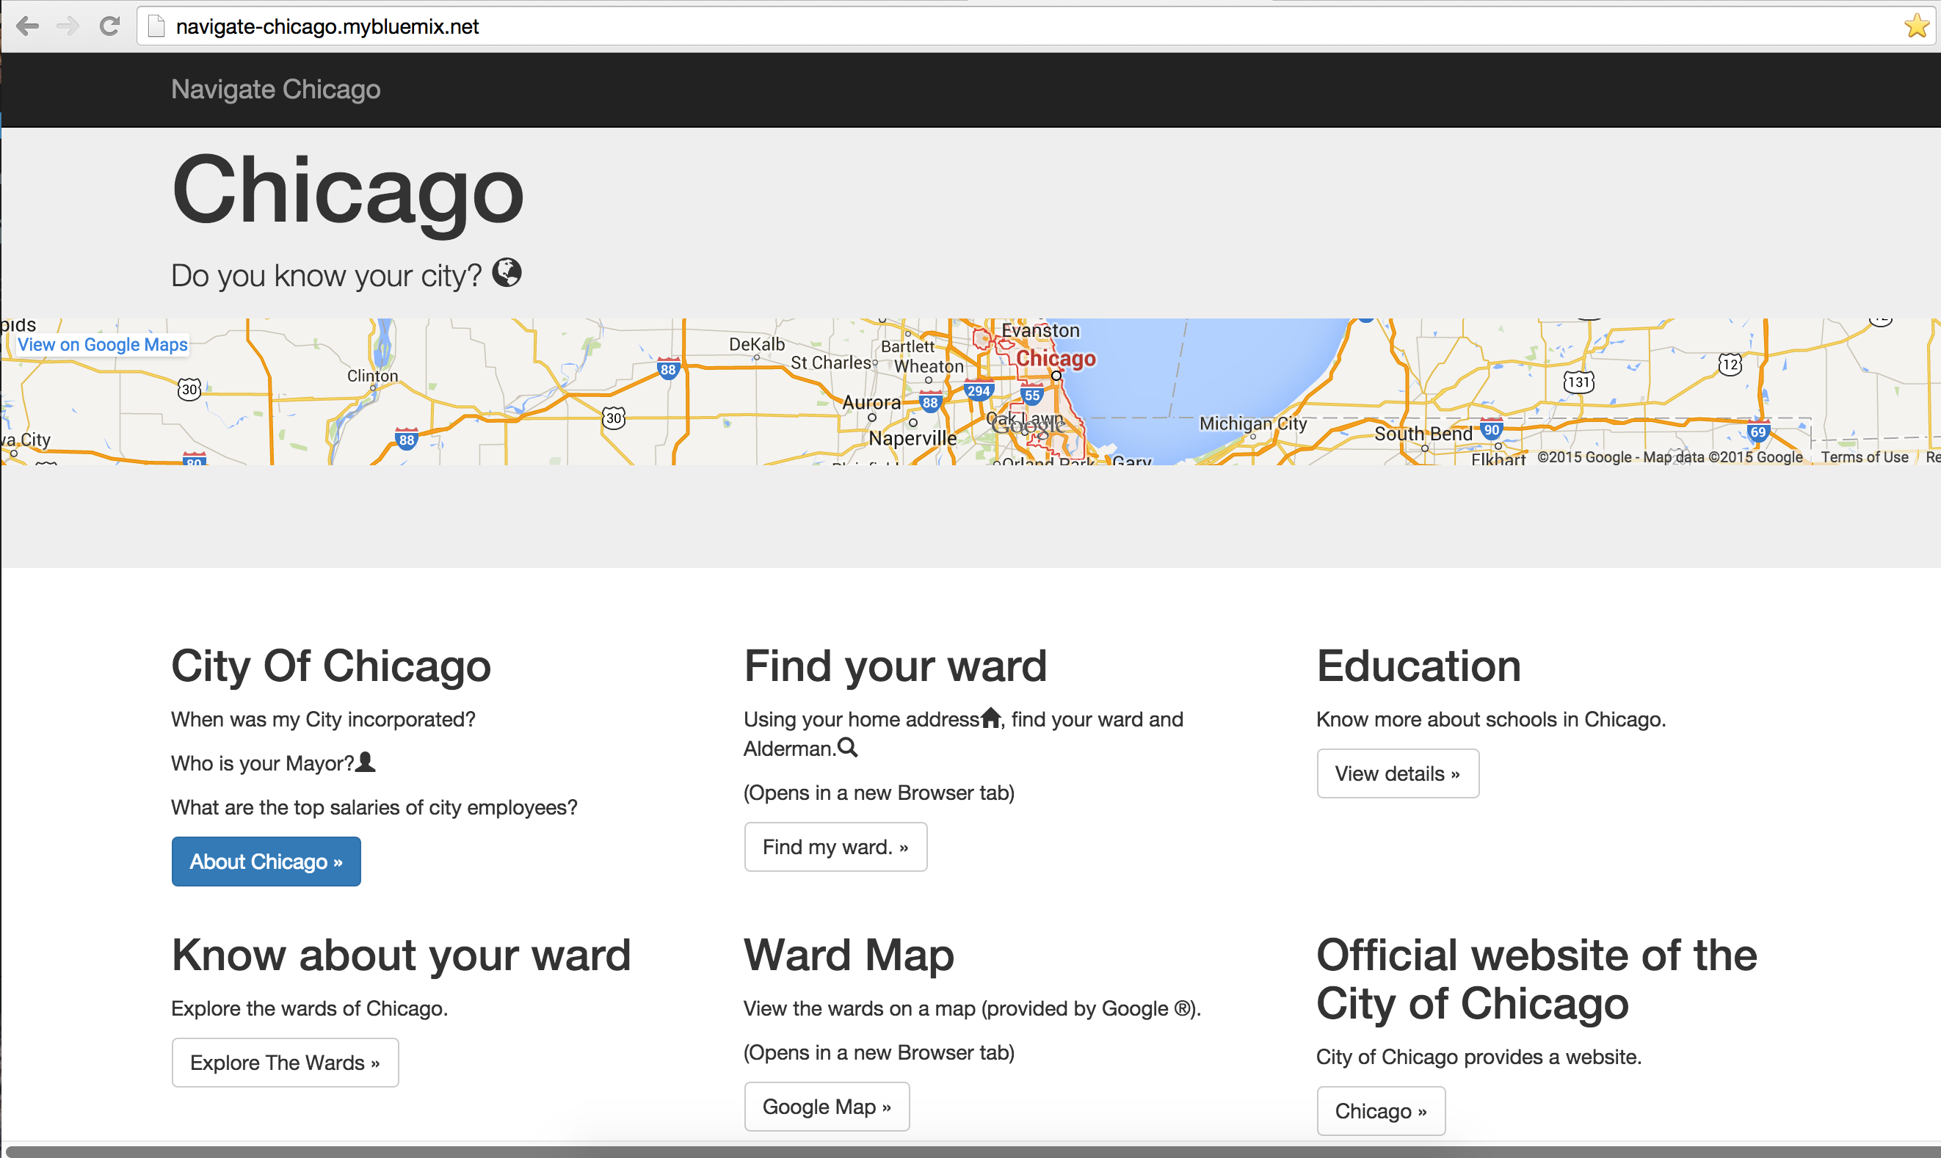The height and width of the screenshot is (1158, 1941).
Task: Click the Chicago official website button
Action: 1380,1110
